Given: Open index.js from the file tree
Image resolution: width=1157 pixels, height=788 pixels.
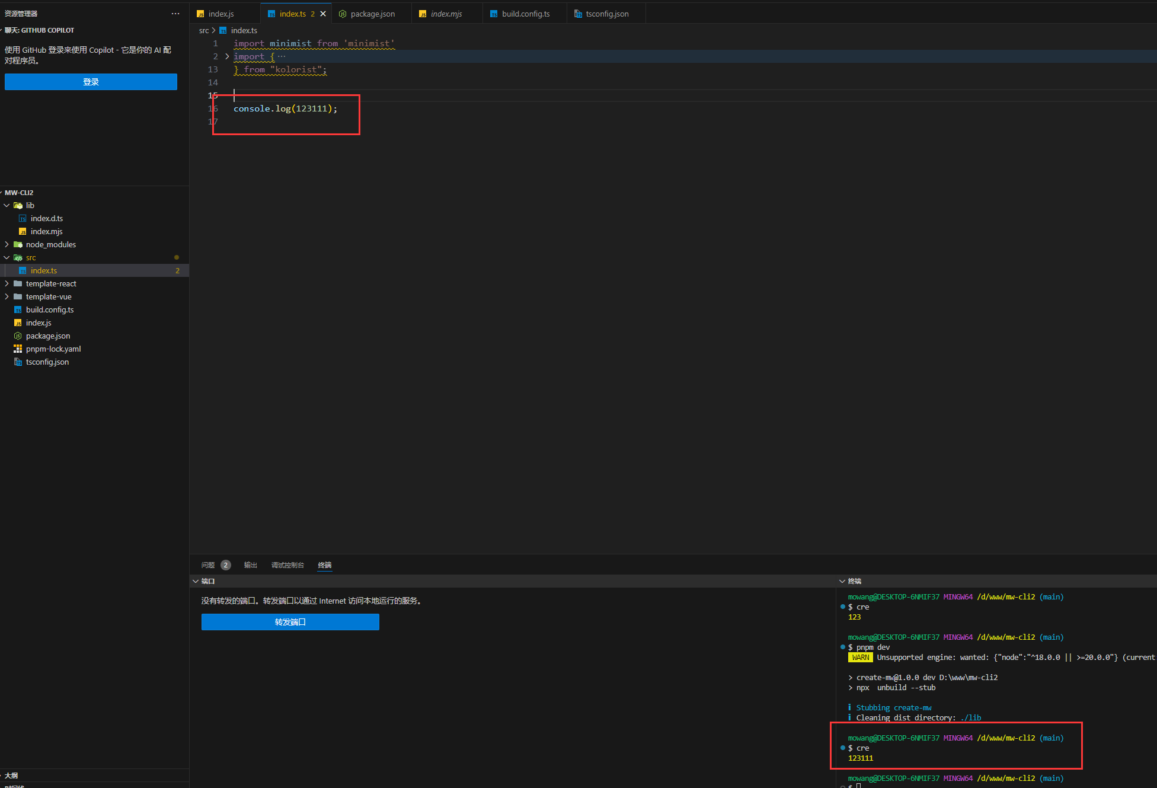Looking at the screenshot, I should (39, 323).
